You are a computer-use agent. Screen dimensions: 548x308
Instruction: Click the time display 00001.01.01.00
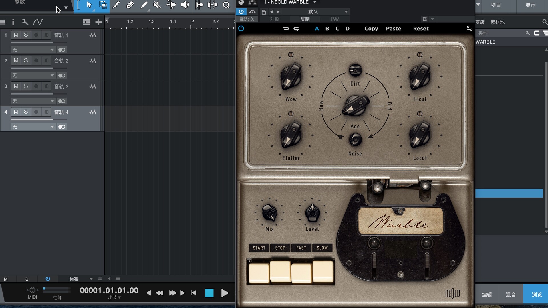tap(109, 290)
